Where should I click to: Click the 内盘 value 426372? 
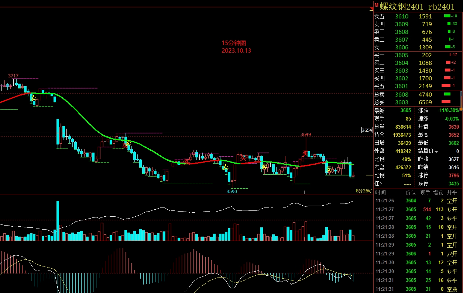click(x=403, y=167)
